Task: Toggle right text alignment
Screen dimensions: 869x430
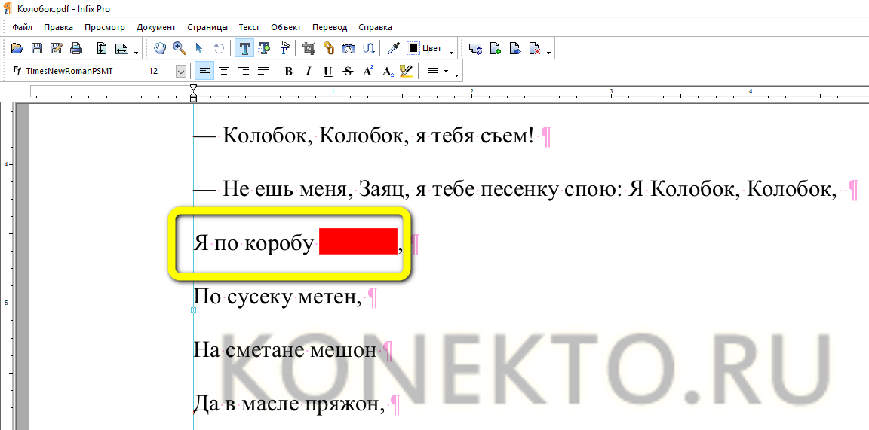Action: click(x=244, y=71)
